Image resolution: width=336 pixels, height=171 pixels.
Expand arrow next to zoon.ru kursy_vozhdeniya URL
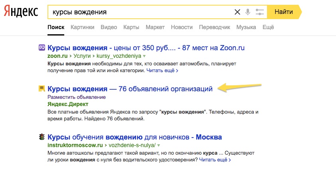point(144,56)
